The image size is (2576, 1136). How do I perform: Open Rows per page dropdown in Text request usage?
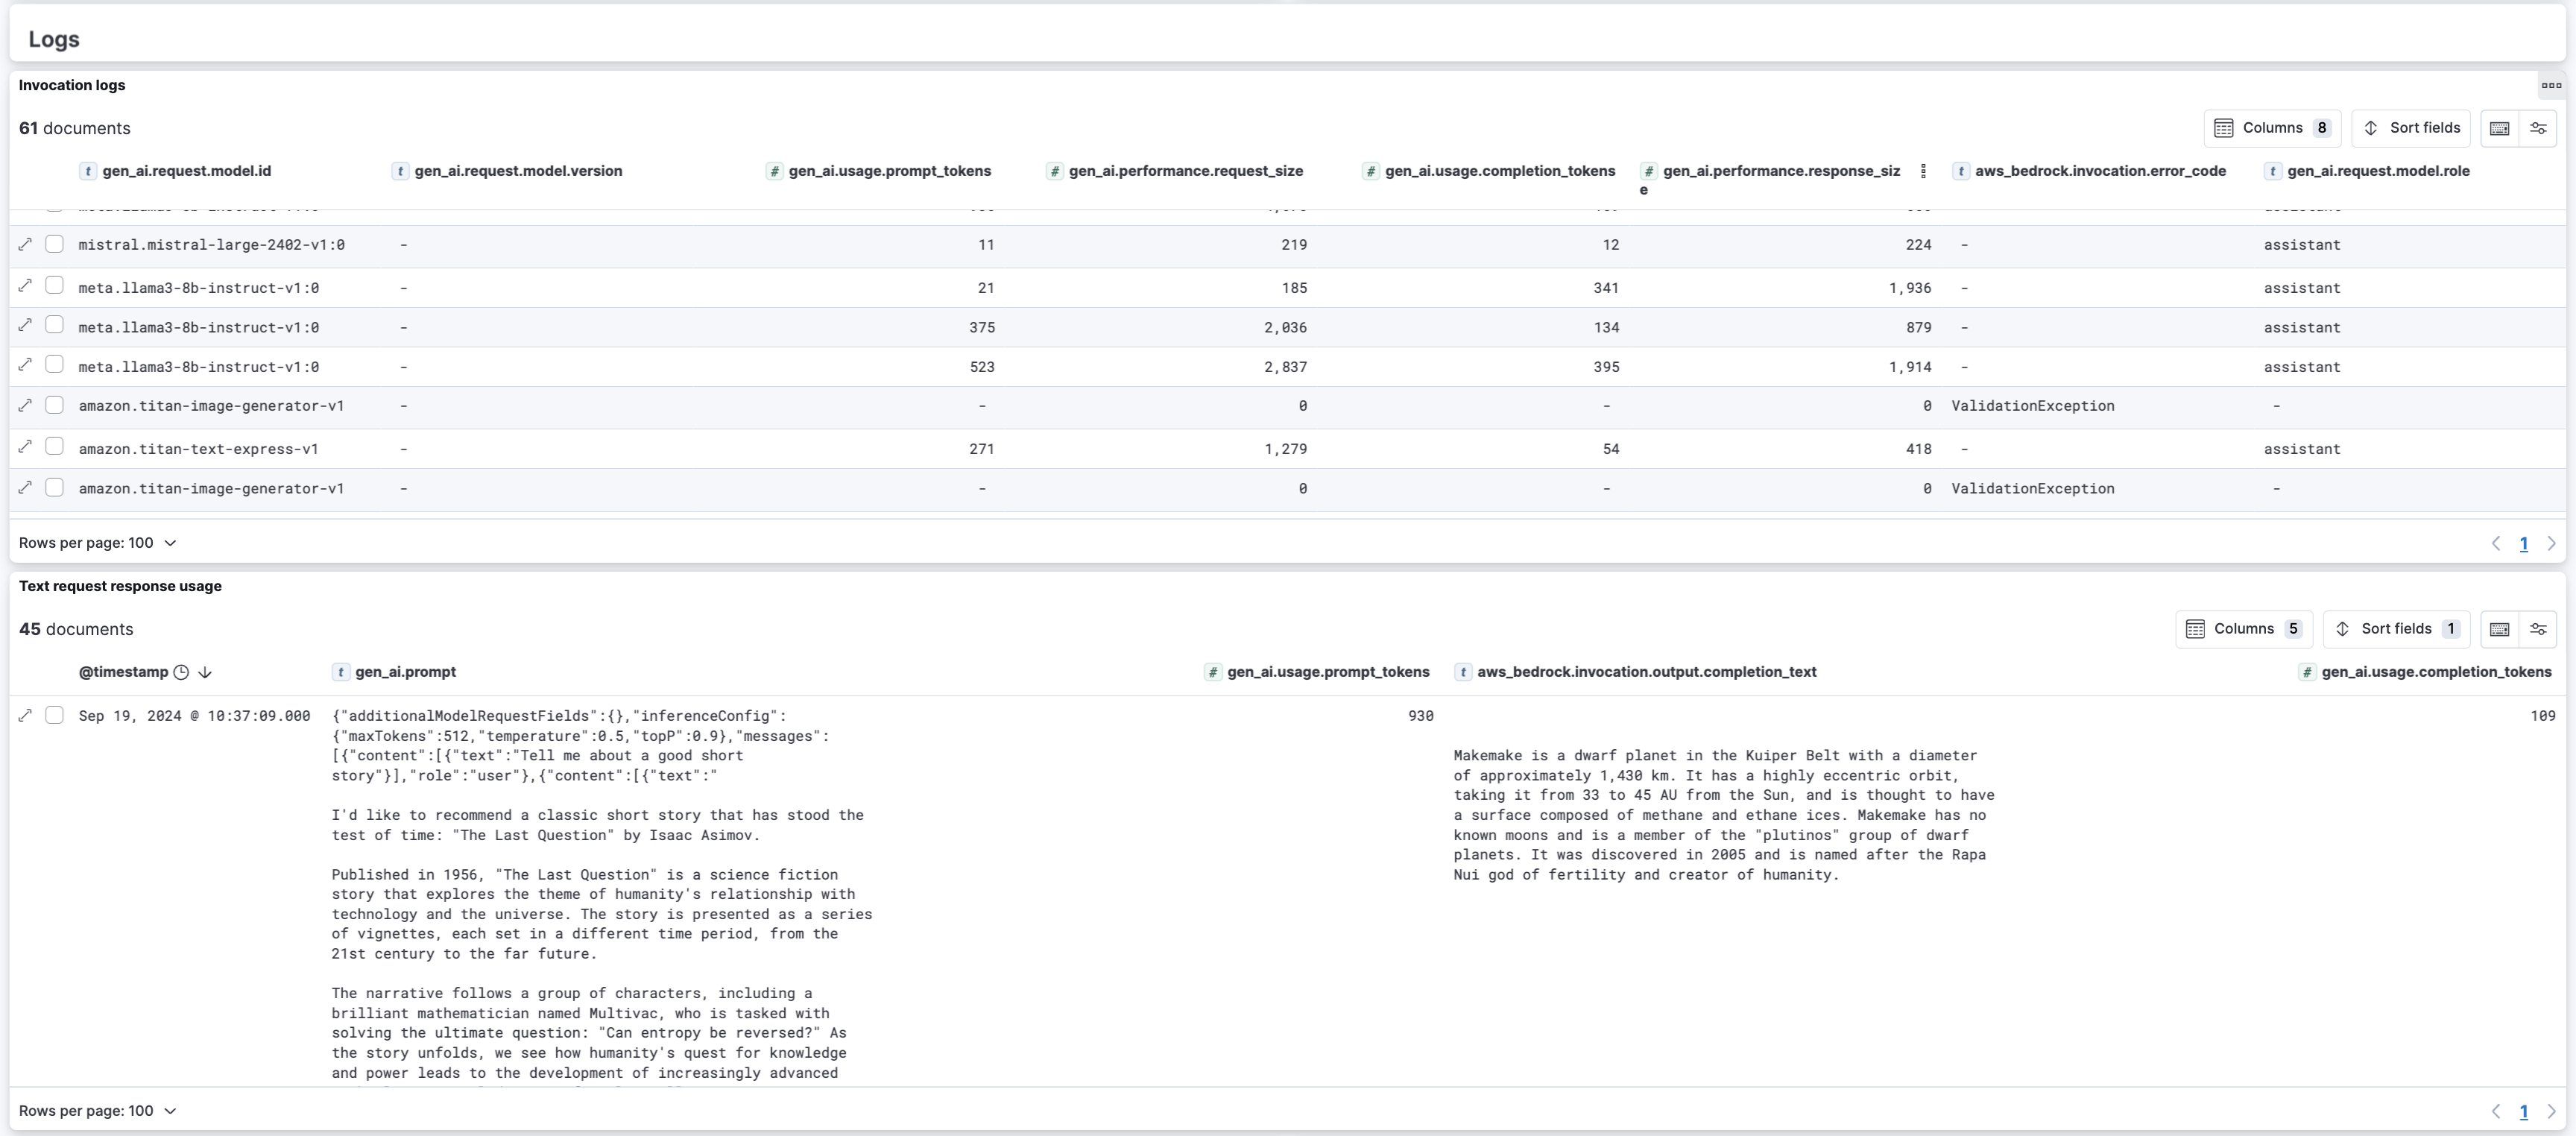(98, 1111)
